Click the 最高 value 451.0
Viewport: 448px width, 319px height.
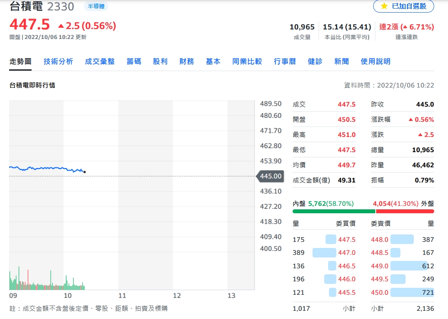pyautogui.click(x=347, y=135)
